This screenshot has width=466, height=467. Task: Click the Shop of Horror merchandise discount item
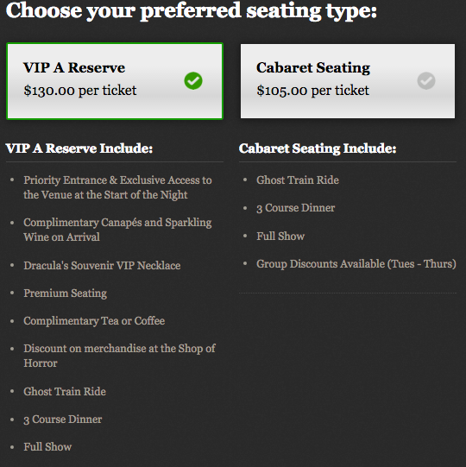[119, 356]
